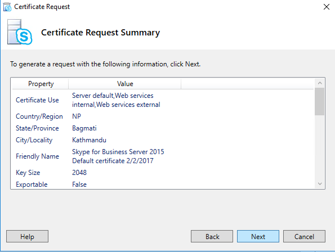Click the empty third column header
Image resolution: width=335 pixels, height=252 pixels.
tap(247, 84)
